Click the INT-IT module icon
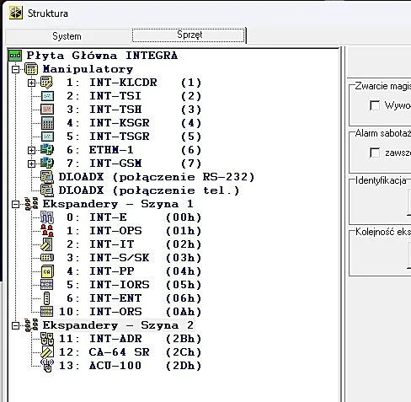Image resolution: width=411 pixels, height=402 pixels. pos(46,244)
